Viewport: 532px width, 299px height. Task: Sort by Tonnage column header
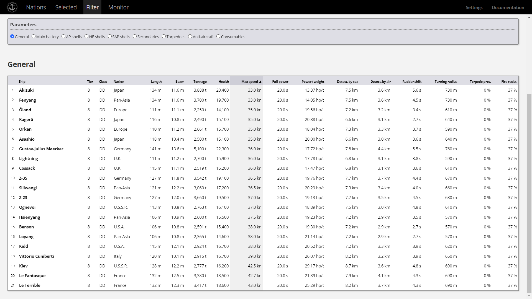point(200,81)
